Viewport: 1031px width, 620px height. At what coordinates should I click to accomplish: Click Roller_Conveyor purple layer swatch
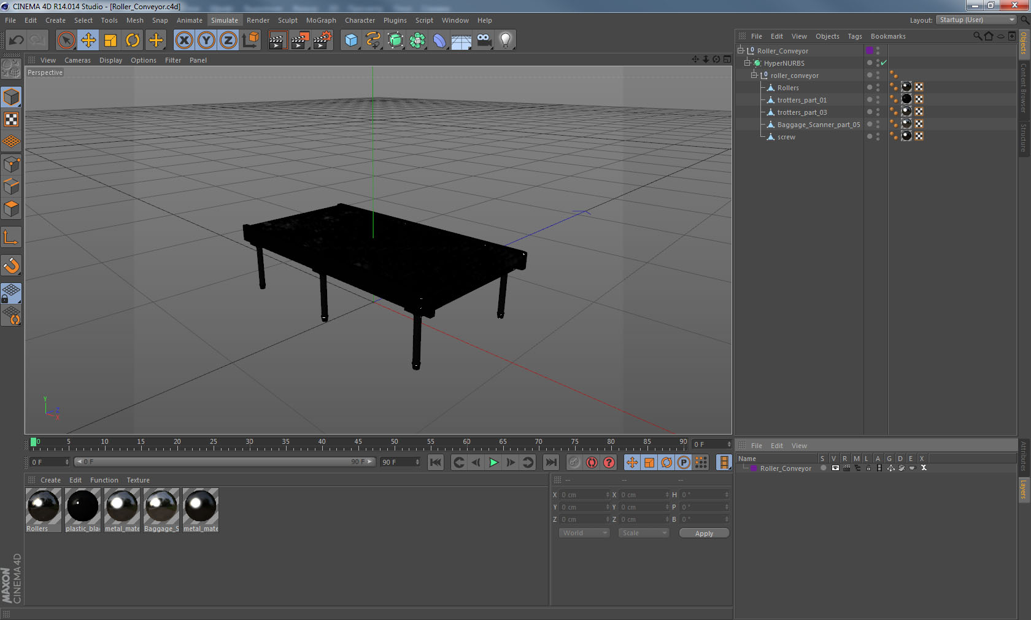click(x=870, y=50)
